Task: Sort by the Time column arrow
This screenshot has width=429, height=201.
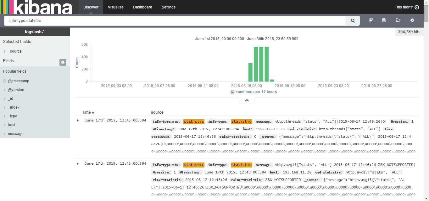Action: tap(93, 113)
